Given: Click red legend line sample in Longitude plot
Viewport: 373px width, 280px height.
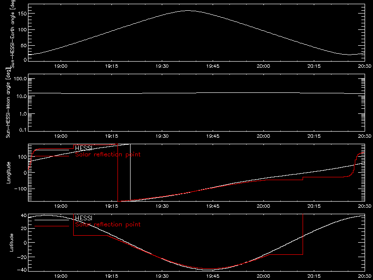Looking at the screenshot, I should (x=52, y=156).
